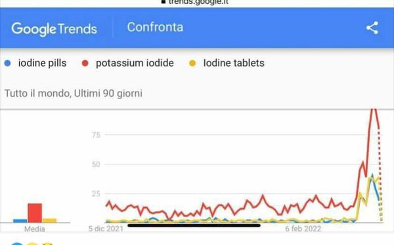
Task: Tap the trends.google.it address bar
Action: [195, 2]
